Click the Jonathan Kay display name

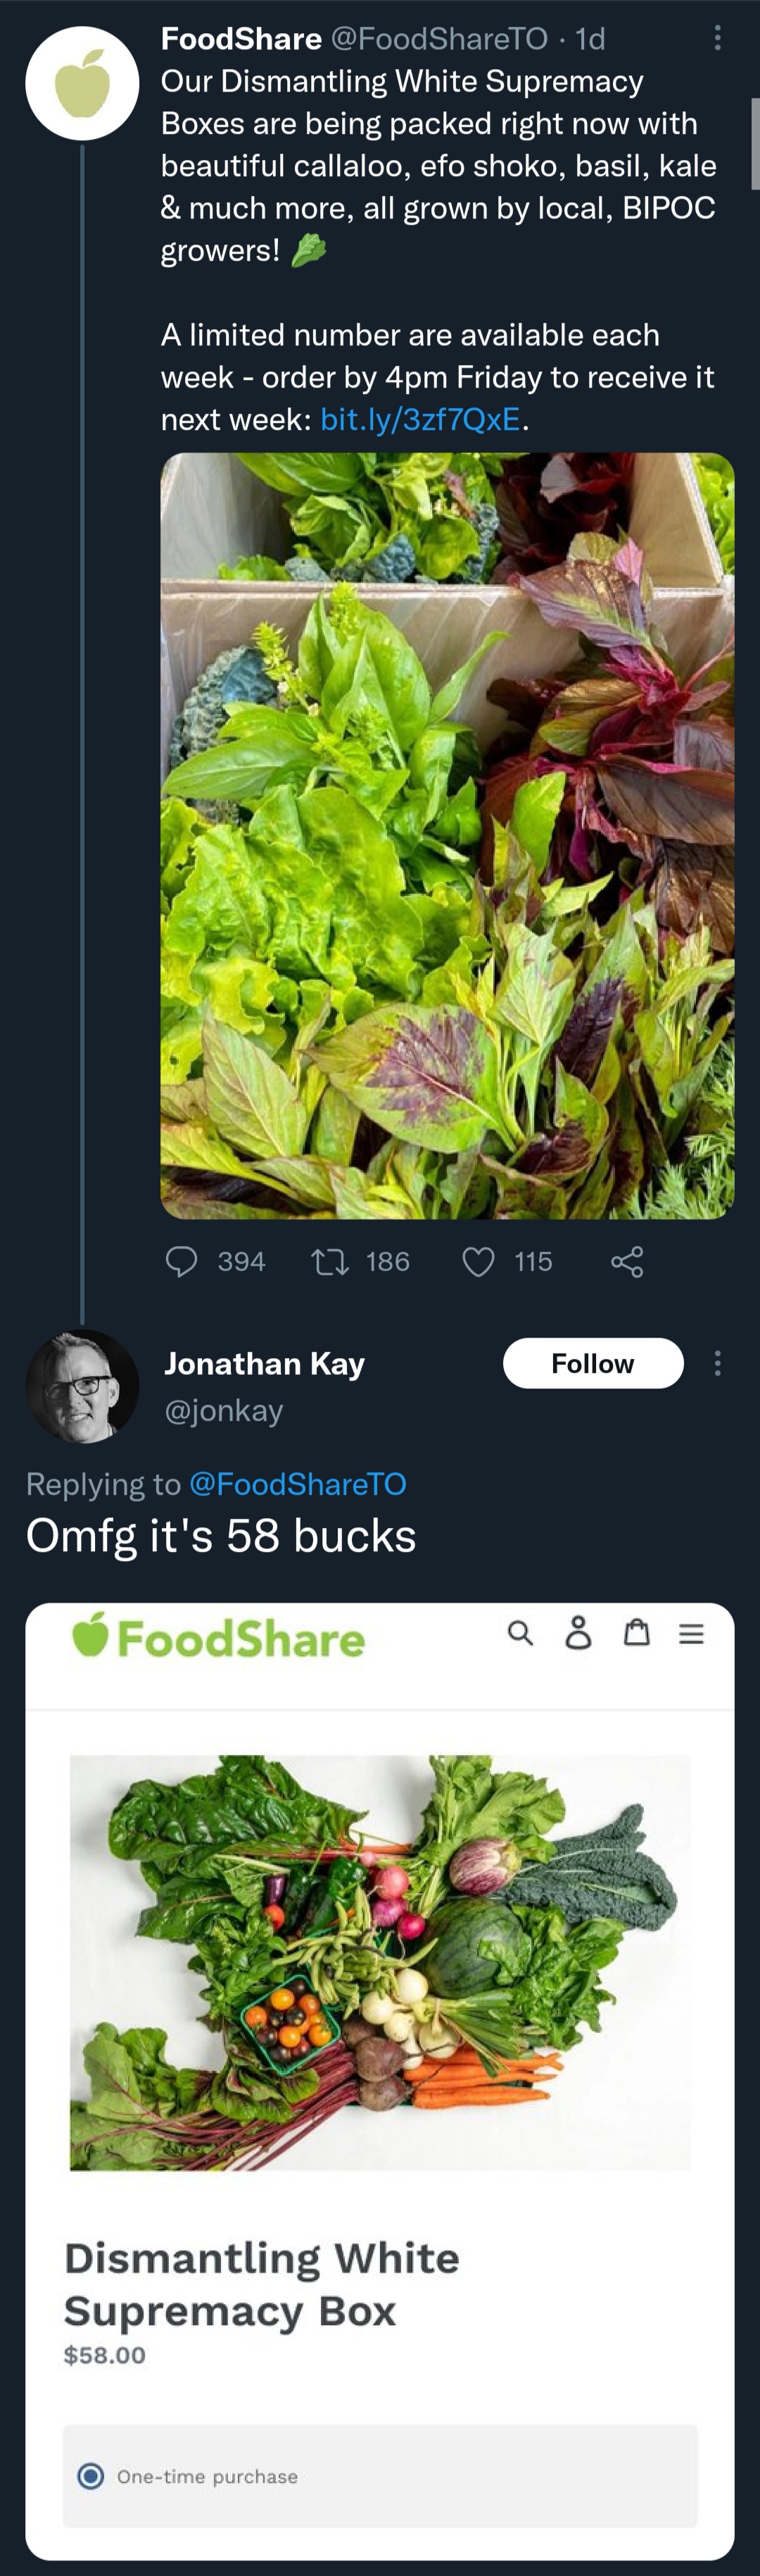click(265, 1363)
